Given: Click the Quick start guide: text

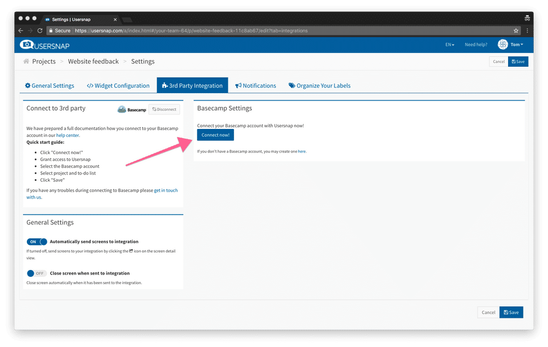Looking at the screenshot, I should tap(46, 142).
